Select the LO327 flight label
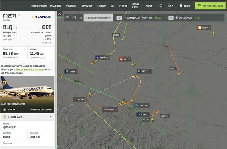The height and width of the screenshot is (149, 227). click(x=102, y=57)
